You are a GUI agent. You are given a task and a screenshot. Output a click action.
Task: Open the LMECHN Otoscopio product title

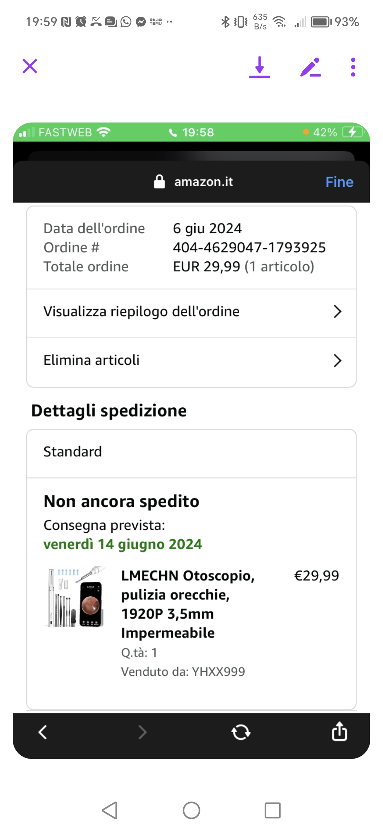[x=188, y=604]
